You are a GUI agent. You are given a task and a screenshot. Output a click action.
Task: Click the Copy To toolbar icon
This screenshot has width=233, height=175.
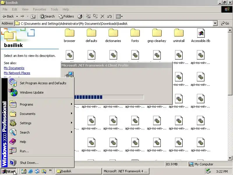tap(96, 16)
